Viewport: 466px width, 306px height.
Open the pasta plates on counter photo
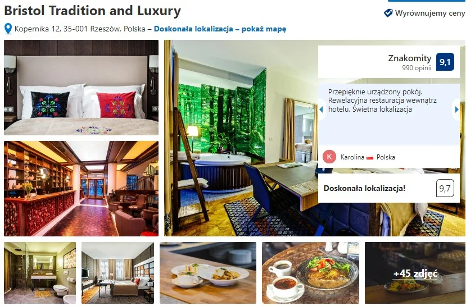208,273
